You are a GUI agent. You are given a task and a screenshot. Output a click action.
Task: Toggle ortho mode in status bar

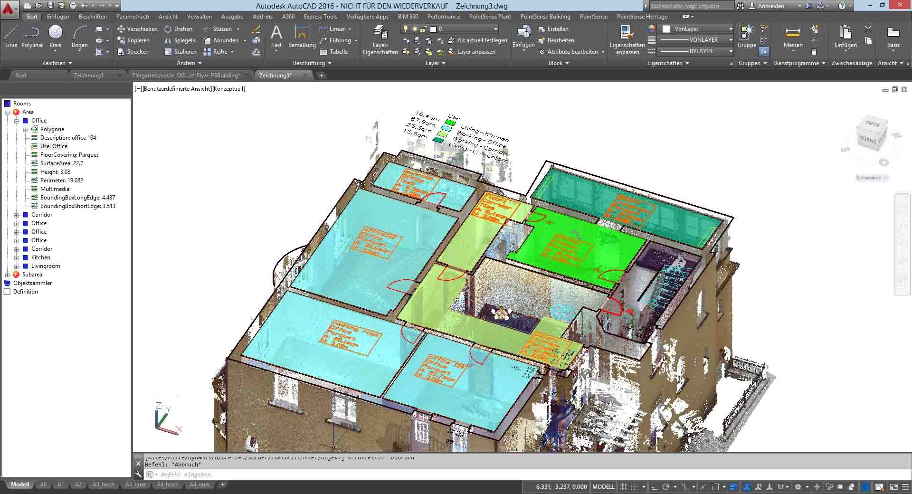[x=654, y=487]
